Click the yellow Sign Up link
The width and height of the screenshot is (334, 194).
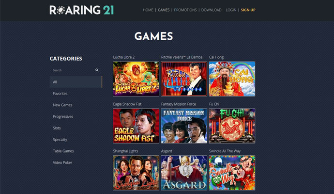(x=248, y=10)
